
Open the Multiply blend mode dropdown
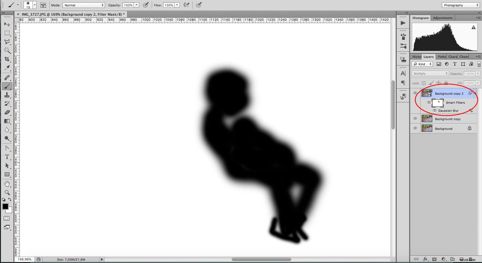430,73
